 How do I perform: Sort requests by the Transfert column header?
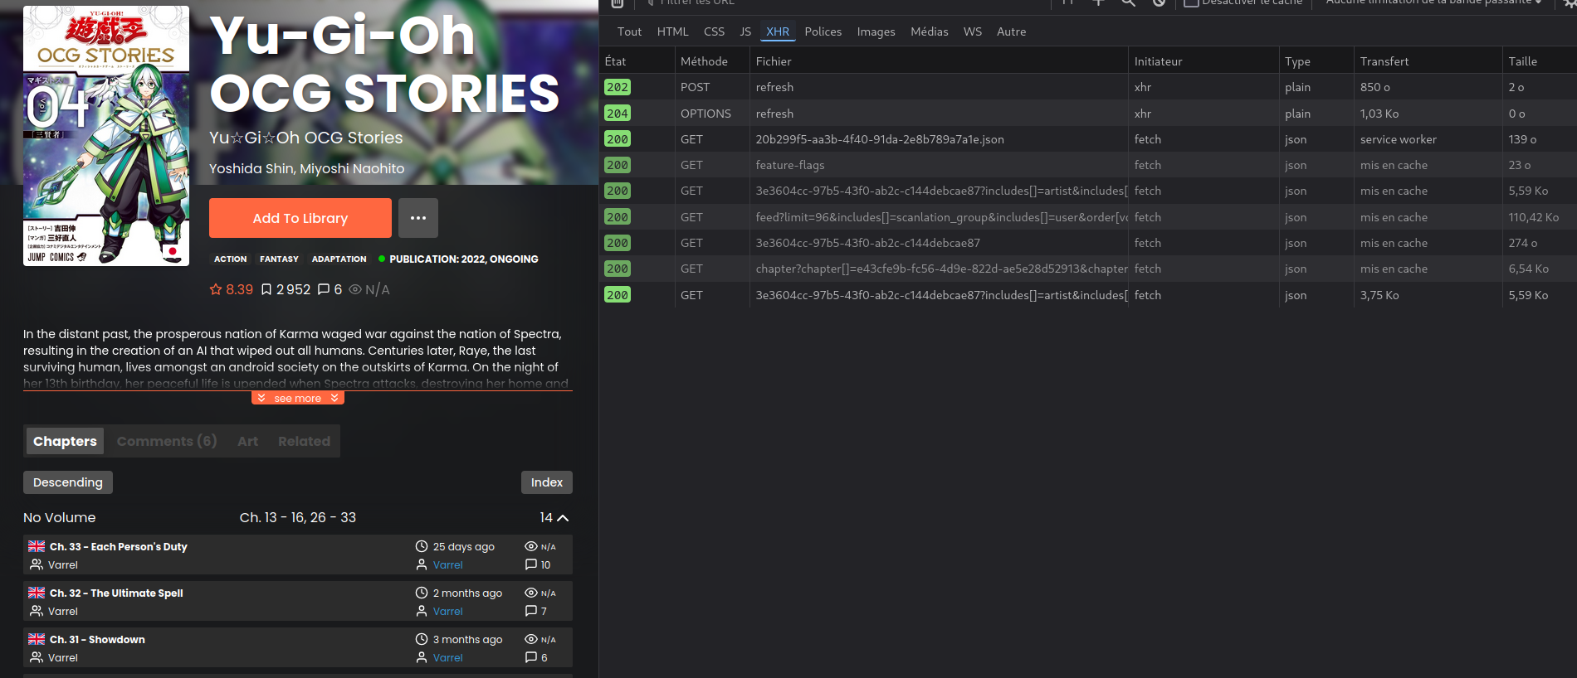[x=1428, y=61]
